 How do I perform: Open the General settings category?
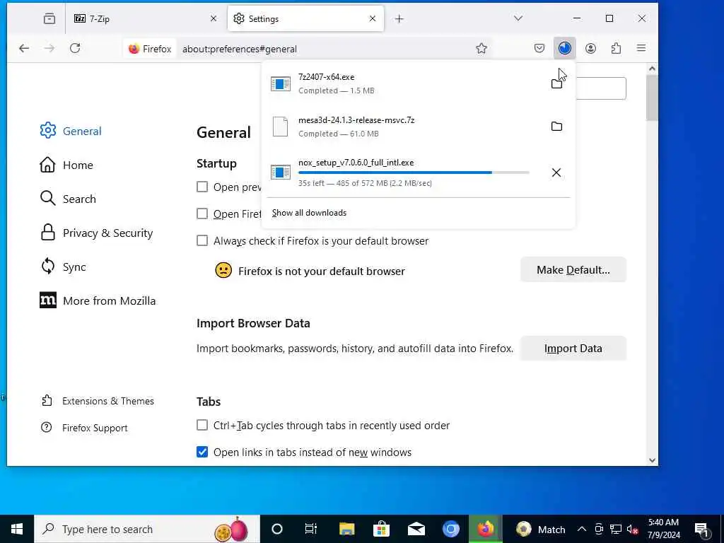[71, 131]
